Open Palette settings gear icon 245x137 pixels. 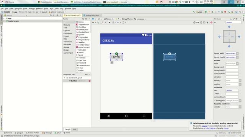(86, 19)
